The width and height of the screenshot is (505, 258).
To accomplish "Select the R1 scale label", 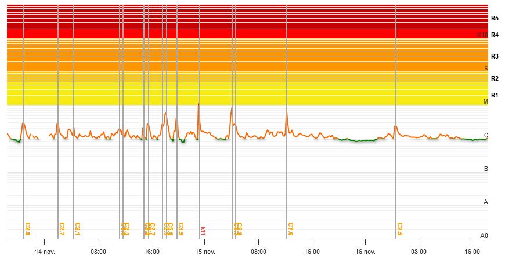I will tap(495, 95).
